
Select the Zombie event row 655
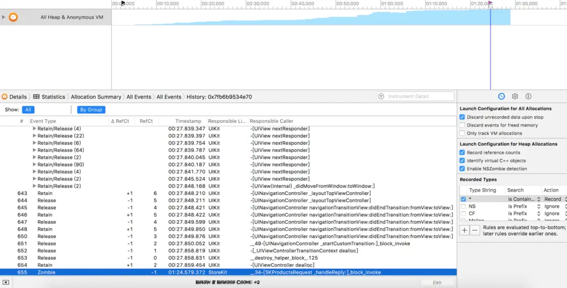coord(228,273)
